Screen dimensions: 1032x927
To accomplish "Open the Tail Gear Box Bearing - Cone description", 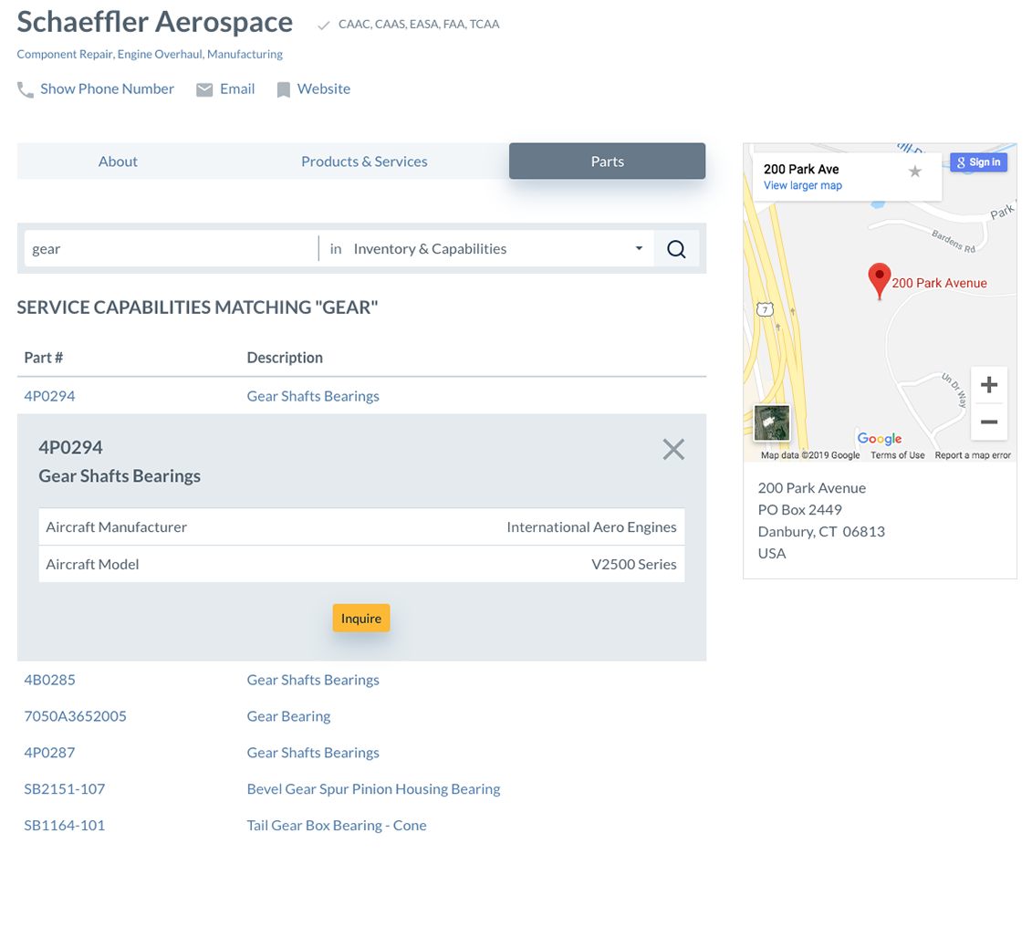I will [x=337, y=826].
